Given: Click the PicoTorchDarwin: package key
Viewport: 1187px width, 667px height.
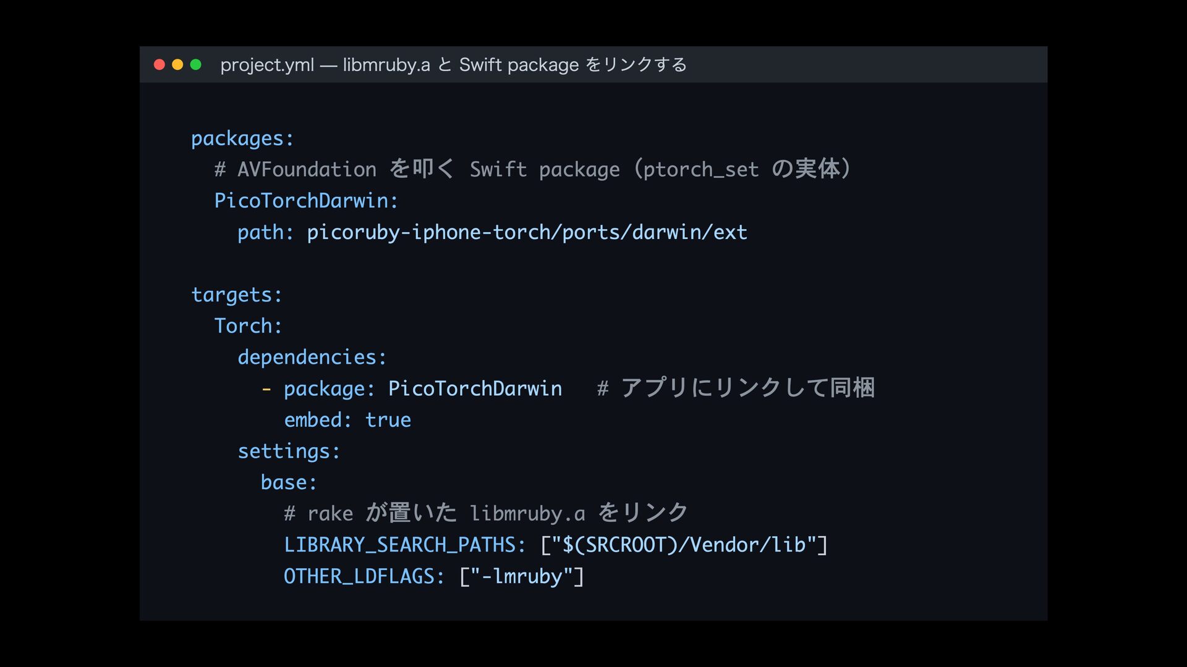Looking at the screenshot, I should 306,201.
